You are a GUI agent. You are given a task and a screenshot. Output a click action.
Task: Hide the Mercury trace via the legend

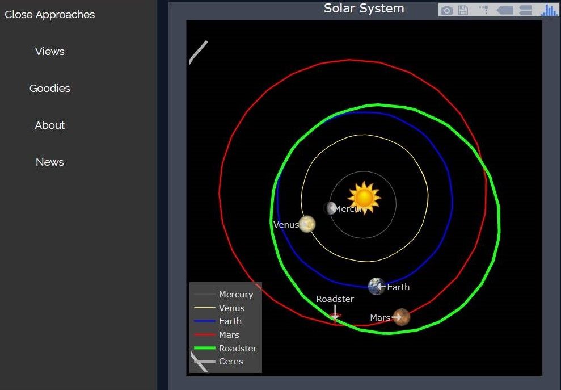(235, 294)
